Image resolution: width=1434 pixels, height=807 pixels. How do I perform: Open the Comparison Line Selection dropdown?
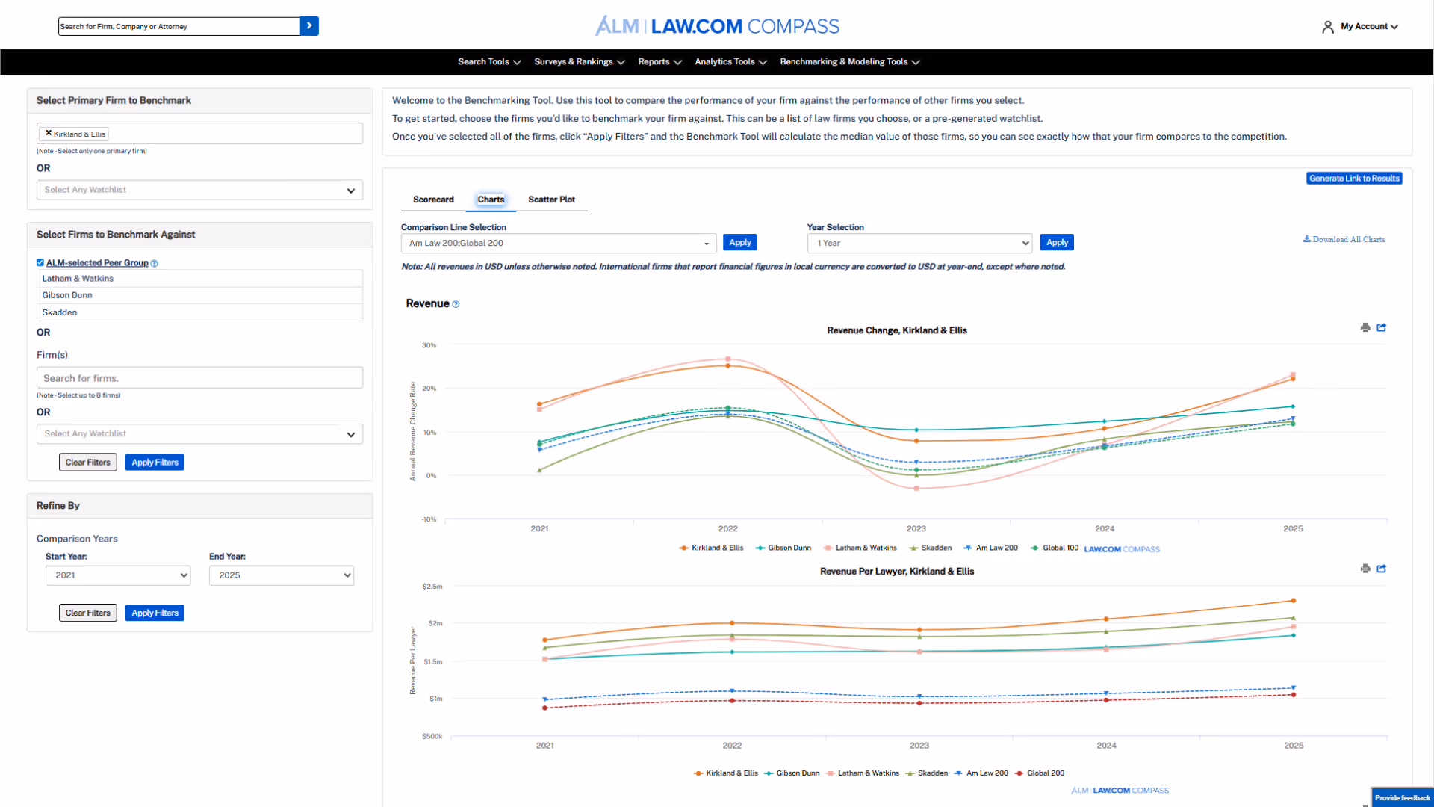pos(559,243)
